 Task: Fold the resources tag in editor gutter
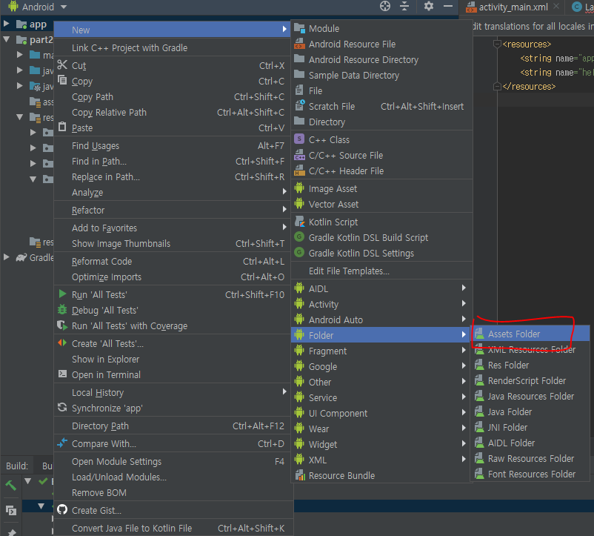tap(498, 44)
